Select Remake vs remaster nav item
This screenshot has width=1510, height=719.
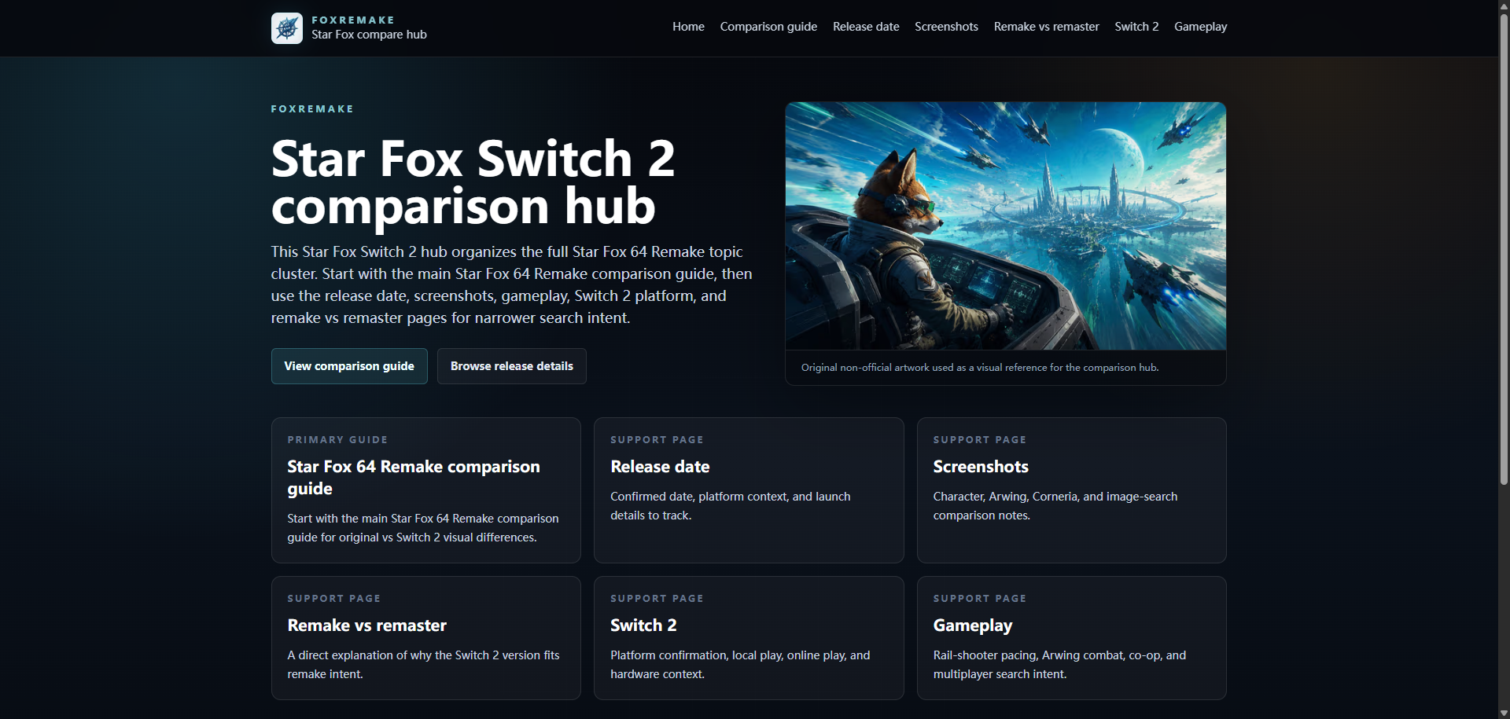[x=1046, y=27]
